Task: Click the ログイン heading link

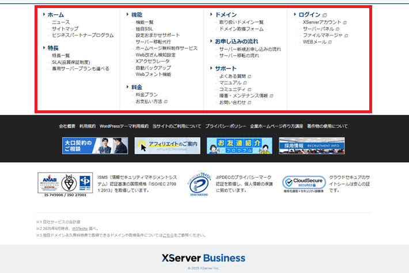Action: click(x=309, y=15)
